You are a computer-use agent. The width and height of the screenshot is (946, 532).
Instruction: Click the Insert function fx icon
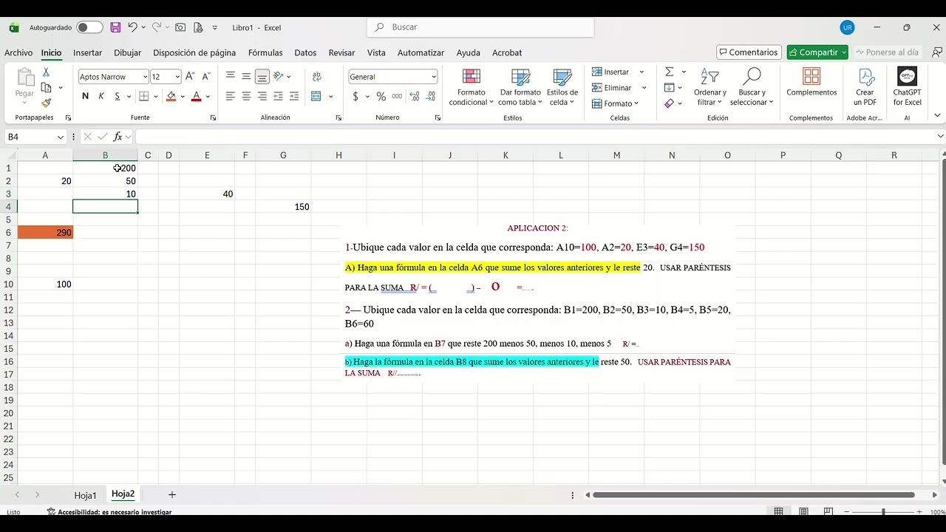pyautogui.click(x=118, y=137)
